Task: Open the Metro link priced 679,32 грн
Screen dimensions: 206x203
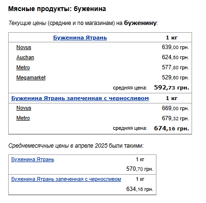Action: coord(23,118)
